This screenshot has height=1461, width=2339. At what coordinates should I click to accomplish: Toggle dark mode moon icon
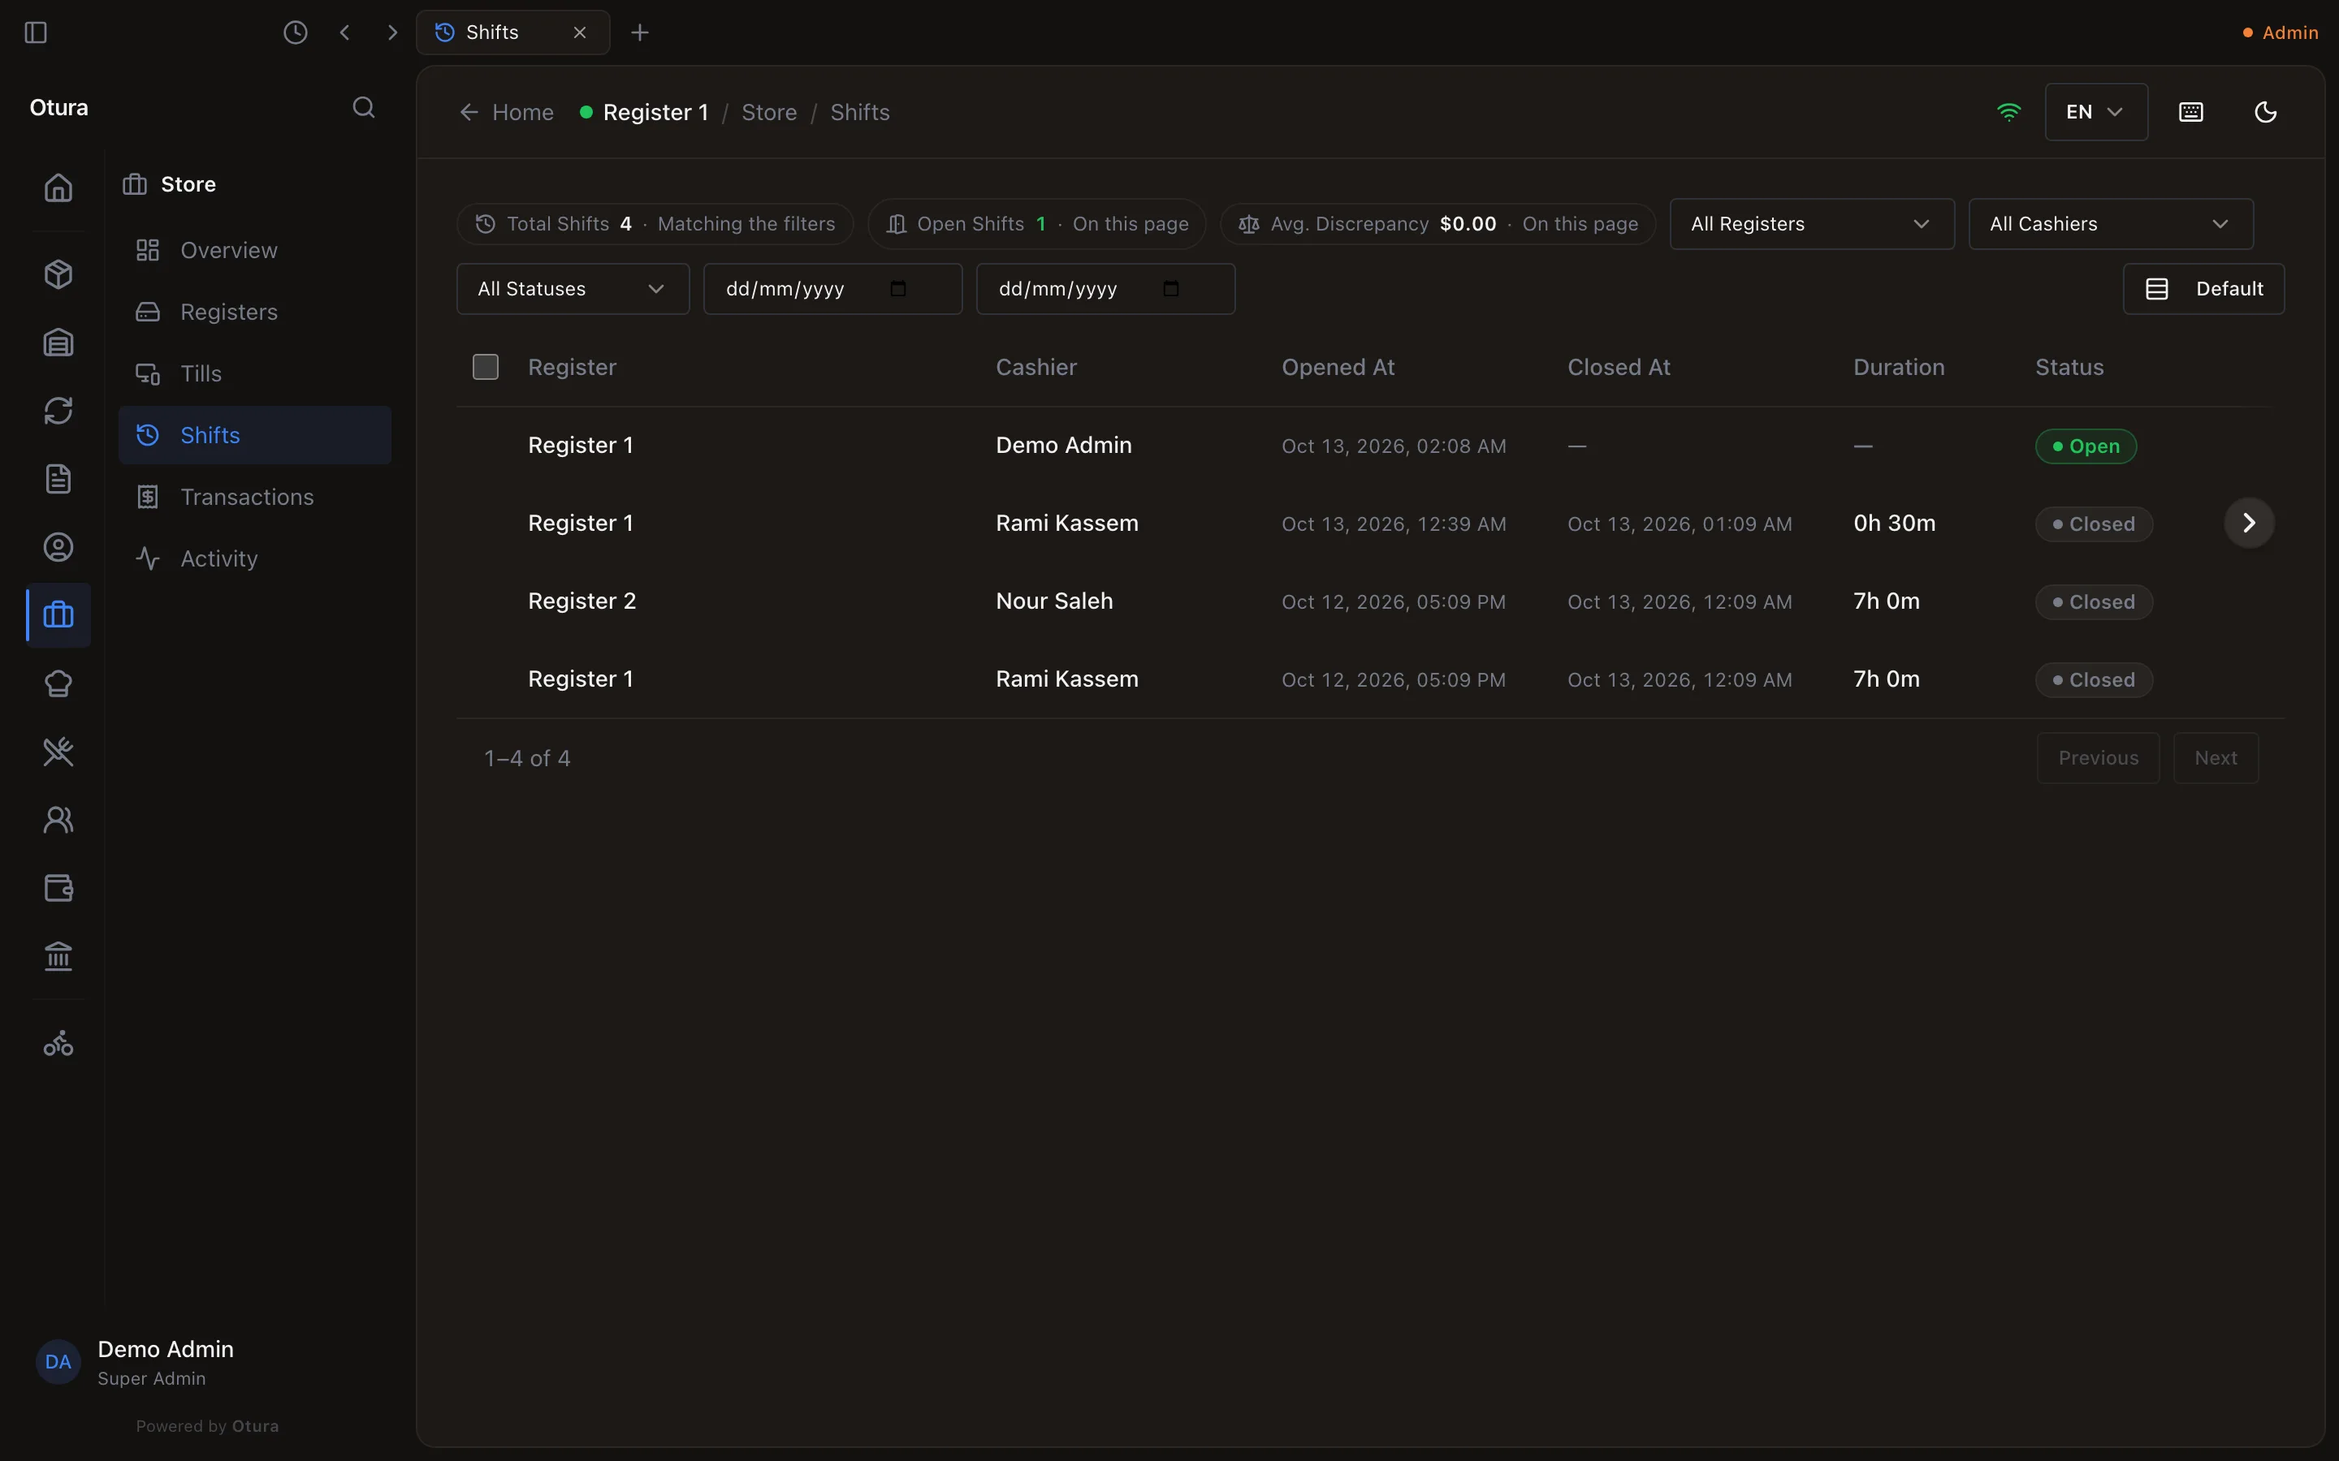2266,112
